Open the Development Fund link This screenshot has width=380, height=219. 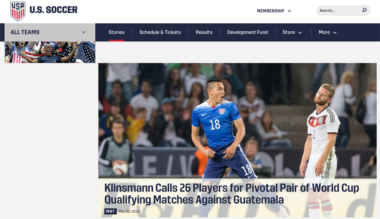(x=247, y=32)
